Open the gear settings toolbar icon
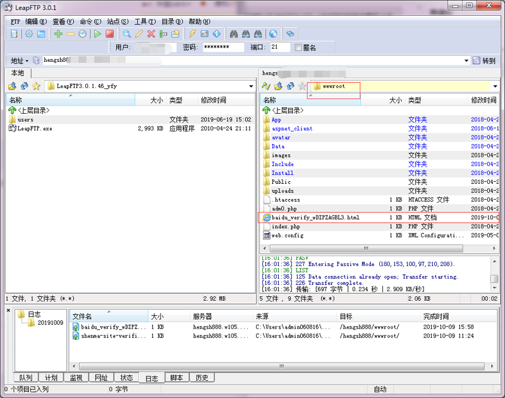 [x=29, y=34]
